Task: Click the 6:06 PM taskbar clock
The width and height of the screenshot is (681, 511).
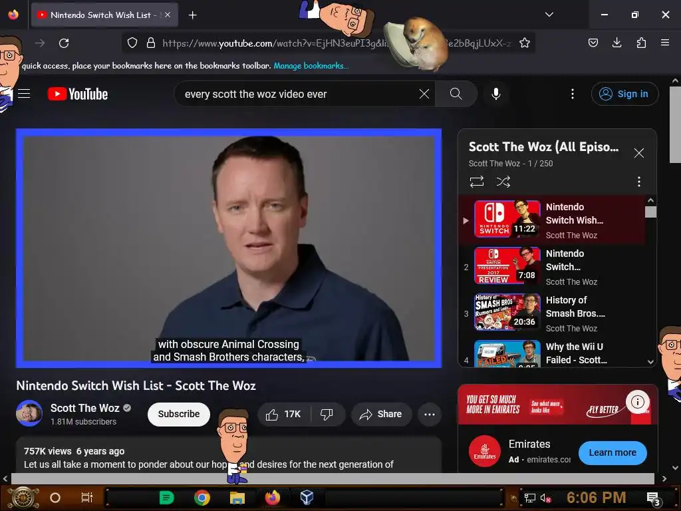Action: (597, 498)
